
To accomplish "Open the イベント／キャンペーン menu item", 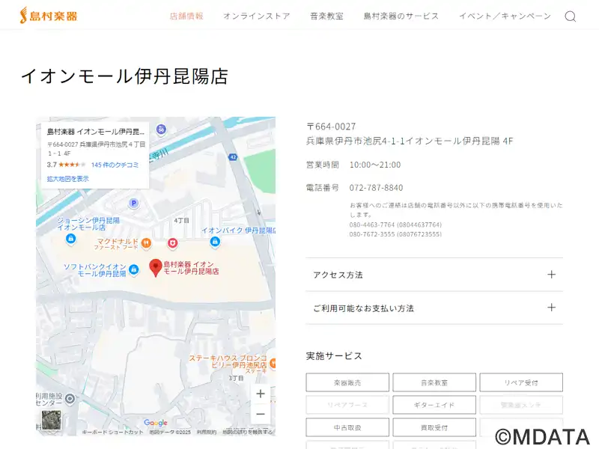I will [505, 16].
